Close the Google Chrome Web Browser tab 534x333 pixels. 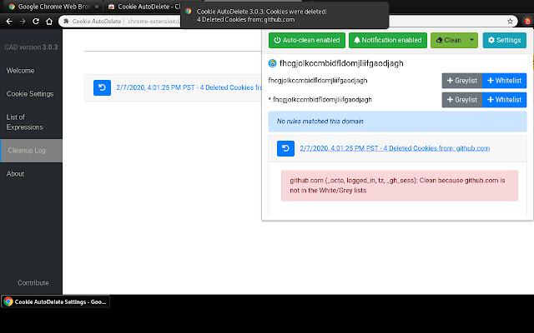97,7
